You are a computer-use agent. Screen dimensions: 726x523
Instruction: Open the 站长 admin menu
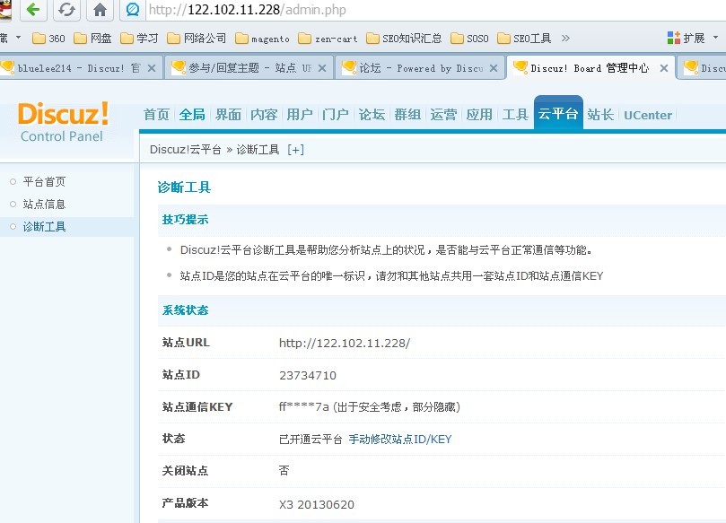(600, 114)
